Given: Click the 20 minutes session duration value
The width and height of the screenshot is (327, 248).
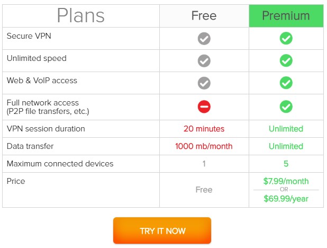Looking at the screenshot, I should 204,129.
